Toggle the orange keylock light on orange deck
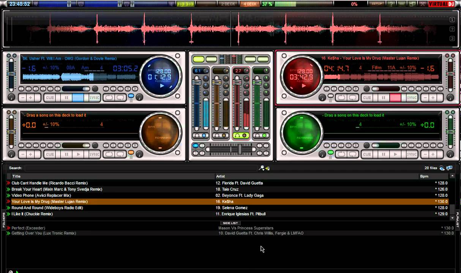461x273 pixels. [131, 152]
